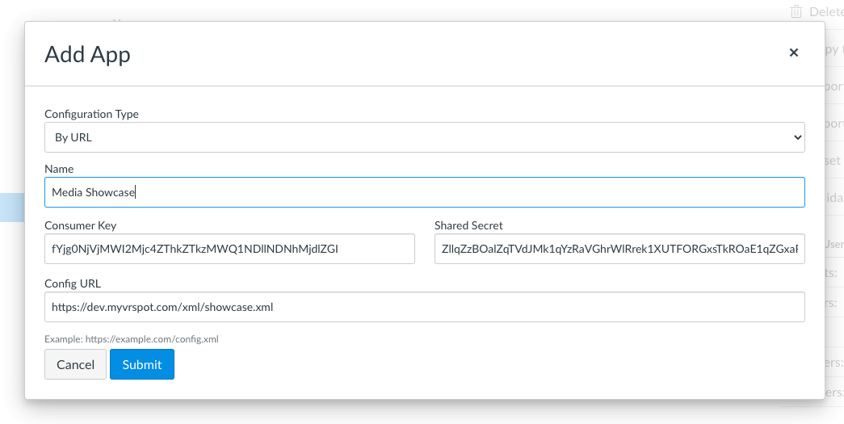This screenshot has height=424, width=844.
Task: Click the trash icon beside Delete
Action: (796, 11)
